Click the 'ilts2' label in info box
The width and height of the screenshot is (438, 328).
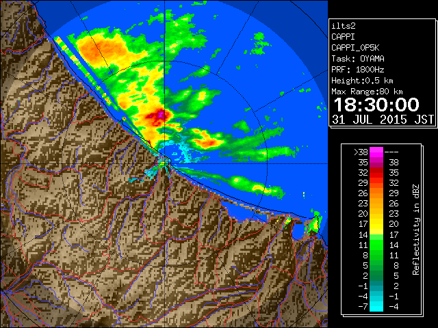pyautogui.click(x=344, y=26)
